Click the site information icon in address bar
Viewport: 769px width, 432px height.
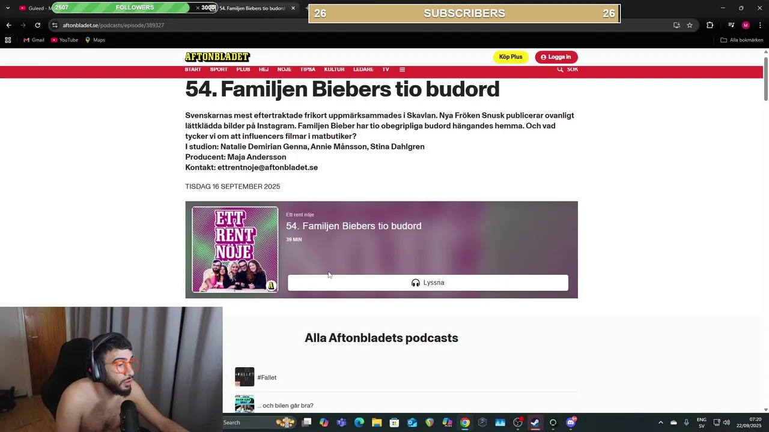point(55,25)
